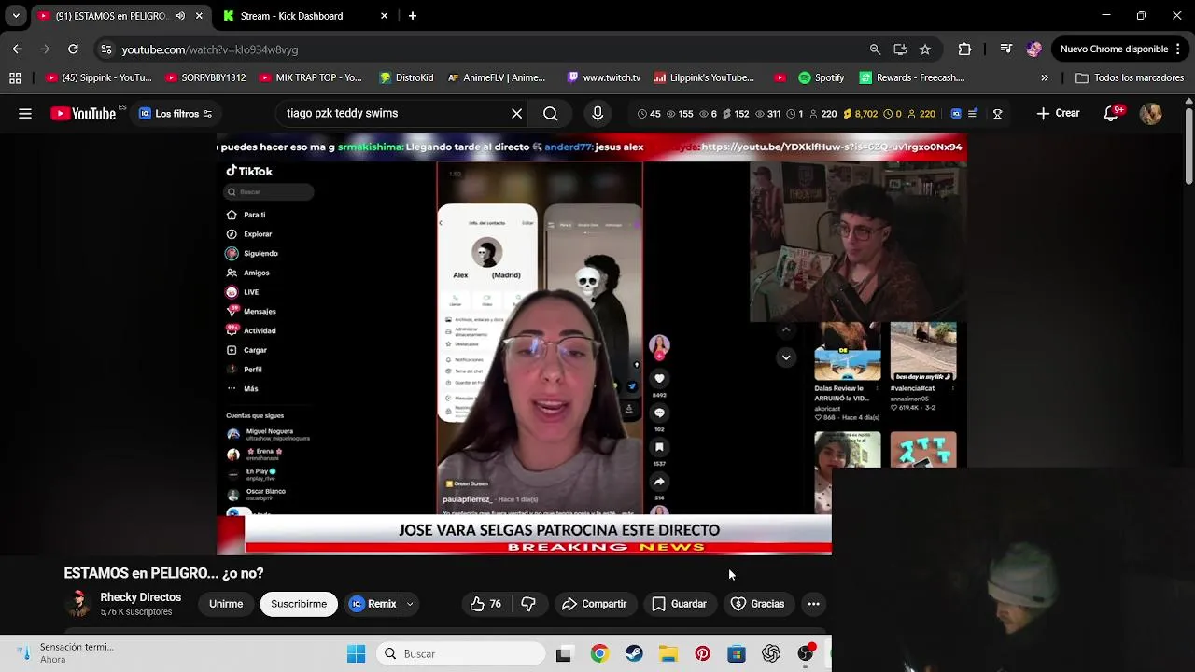Open Pinterest from taskbar
This screenshot has height=672, width=1195.
[703, 654]
